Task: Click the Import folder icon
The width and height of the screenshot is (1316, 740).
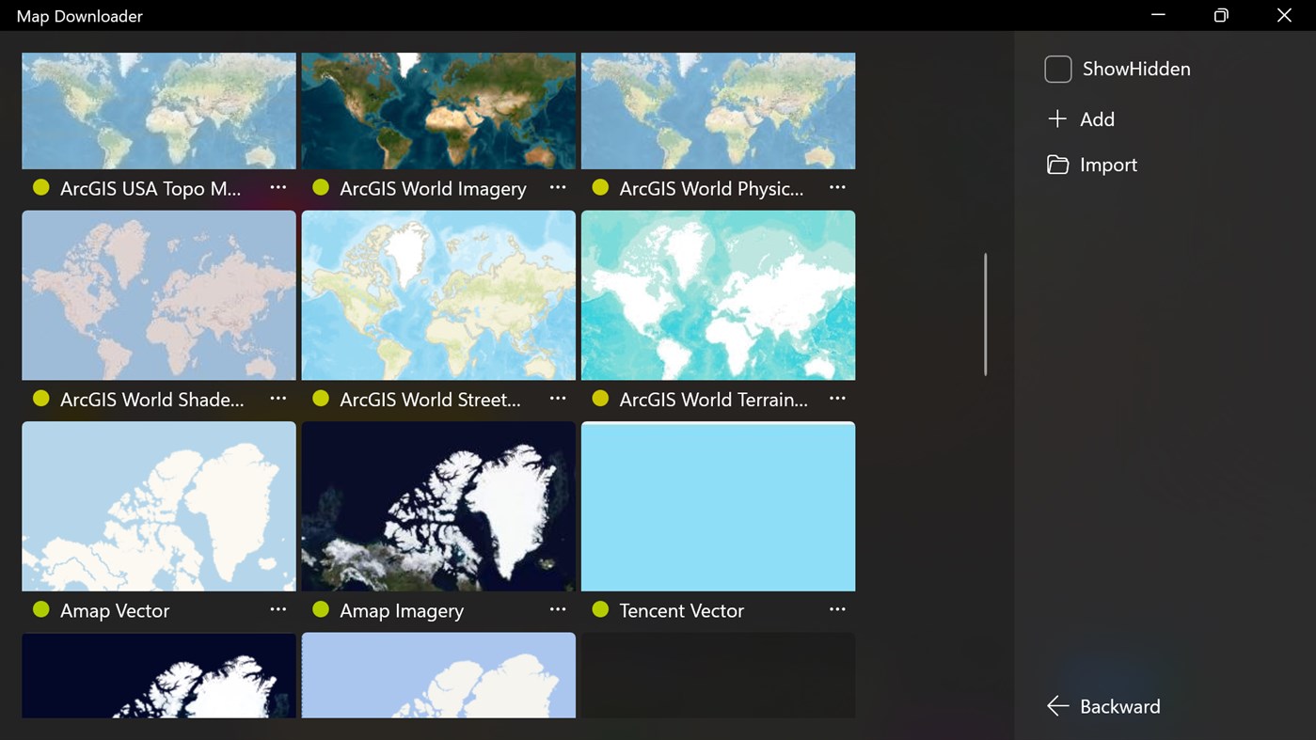Action: coord(1057,164)
